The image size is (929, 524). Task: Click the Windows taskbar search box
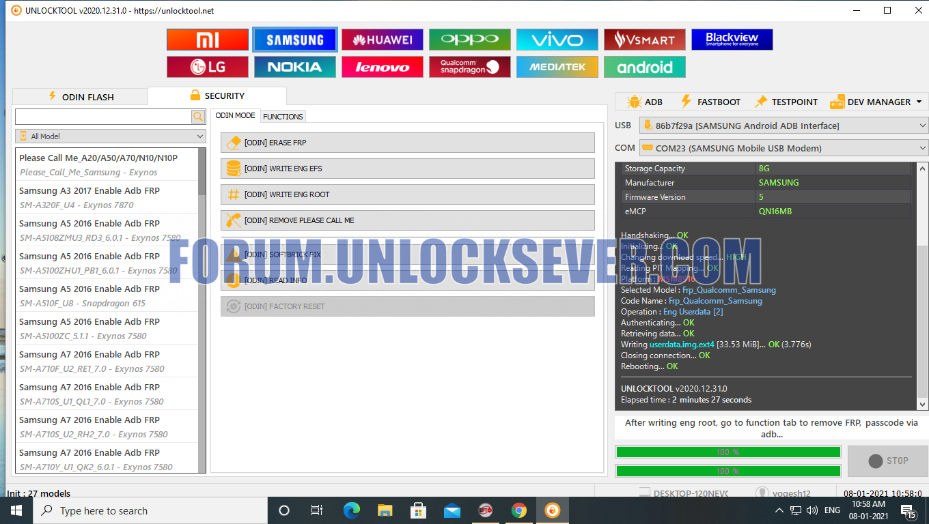(150, 510)
